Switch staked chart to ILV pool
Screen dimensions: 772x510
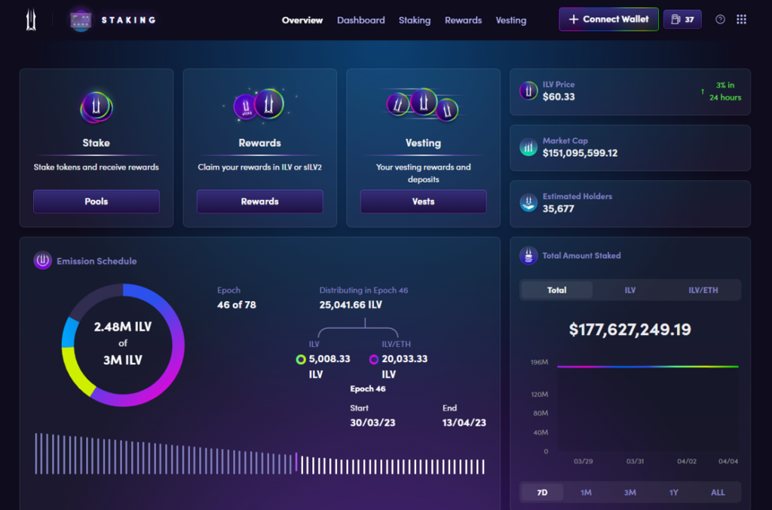[x=630, y=290]
